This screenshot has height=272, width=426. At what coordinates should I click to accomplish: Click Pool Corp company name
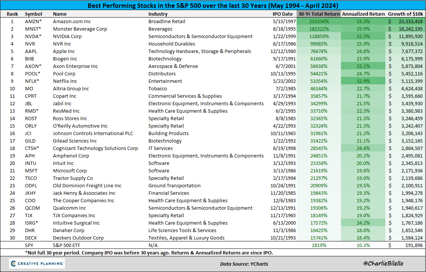(x=64, y=74)
